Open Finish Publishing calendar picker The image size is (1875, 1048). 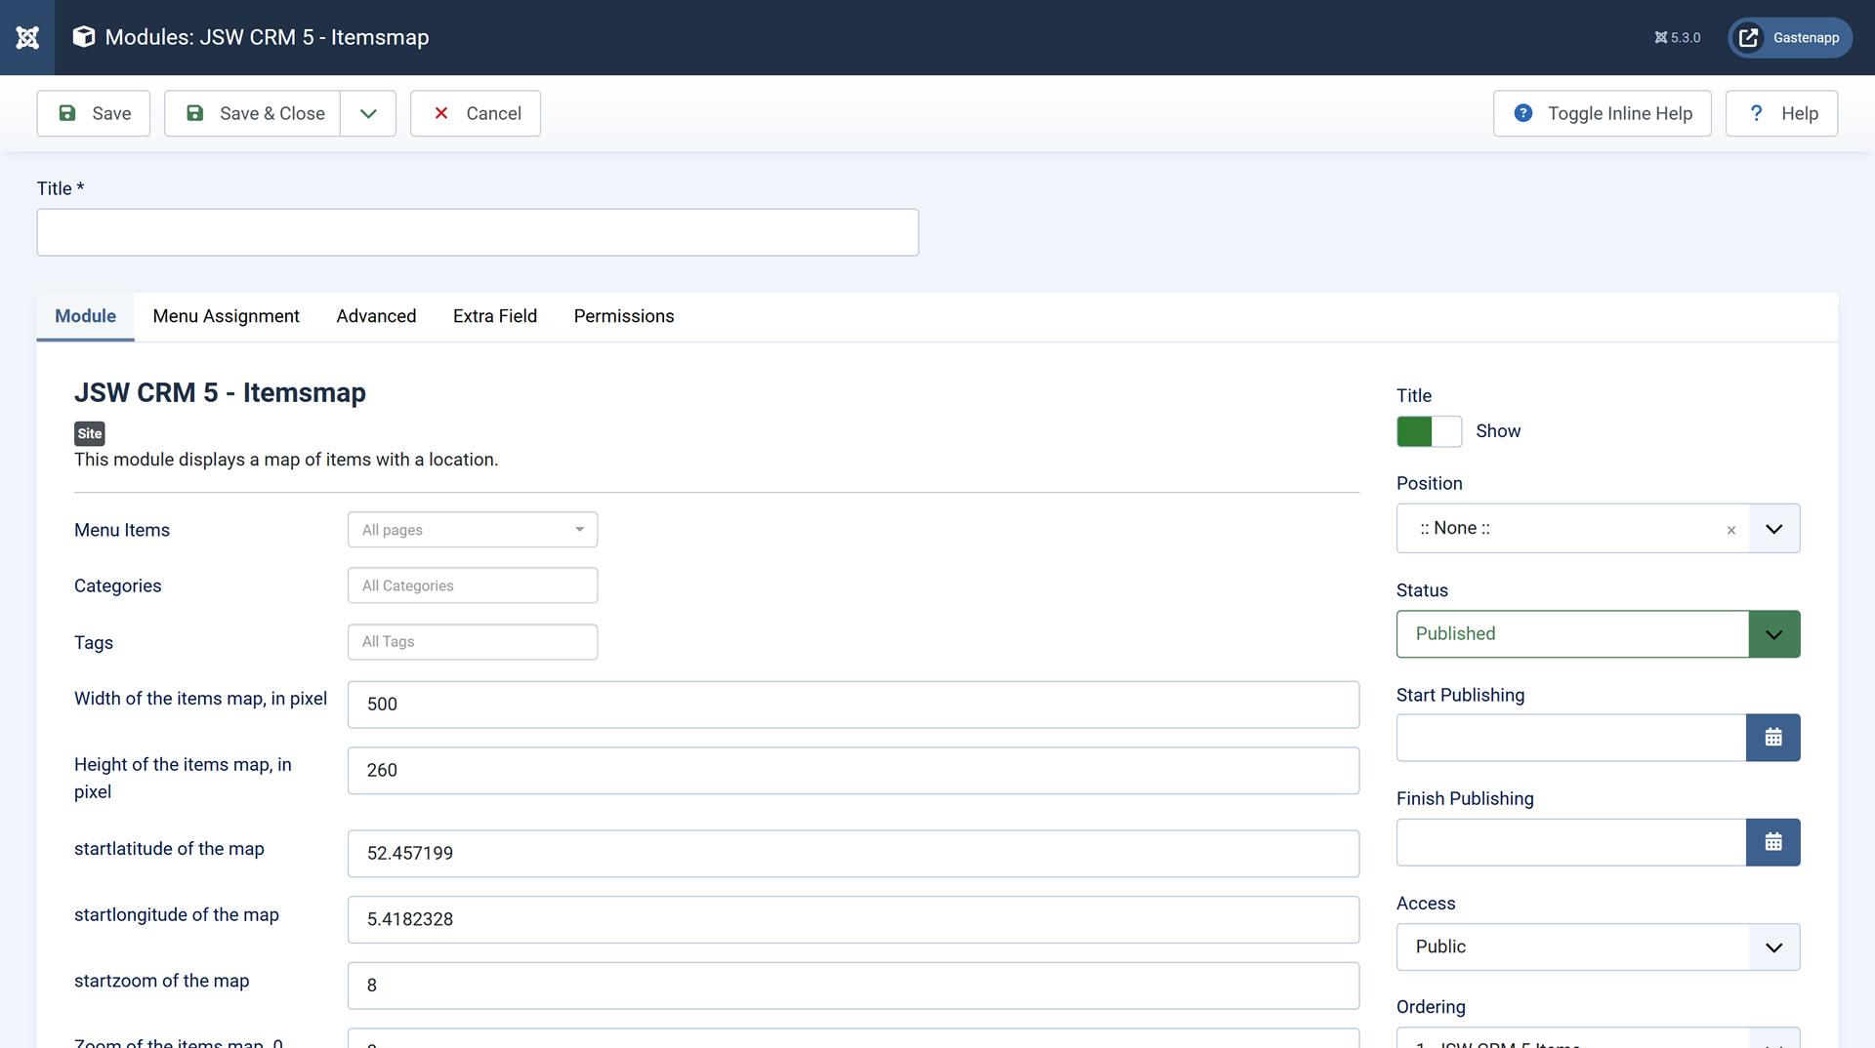tap(1772, 842)
